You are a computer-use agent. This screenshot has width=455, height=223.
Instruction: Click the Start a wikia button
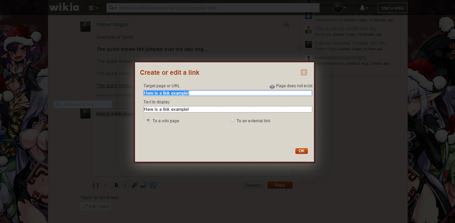coord(392,8)
